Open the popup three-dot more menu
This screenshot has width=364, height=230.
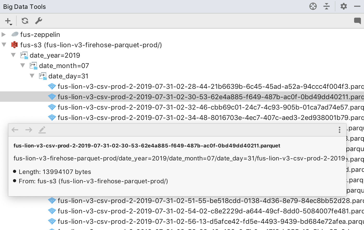point(339,130)
